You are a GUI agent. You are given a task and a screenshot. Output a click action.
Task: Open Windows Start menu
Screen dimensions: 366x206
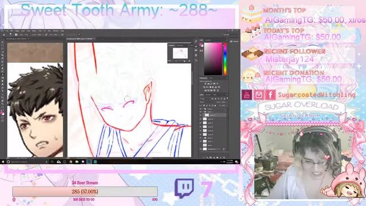pos(3,161)
